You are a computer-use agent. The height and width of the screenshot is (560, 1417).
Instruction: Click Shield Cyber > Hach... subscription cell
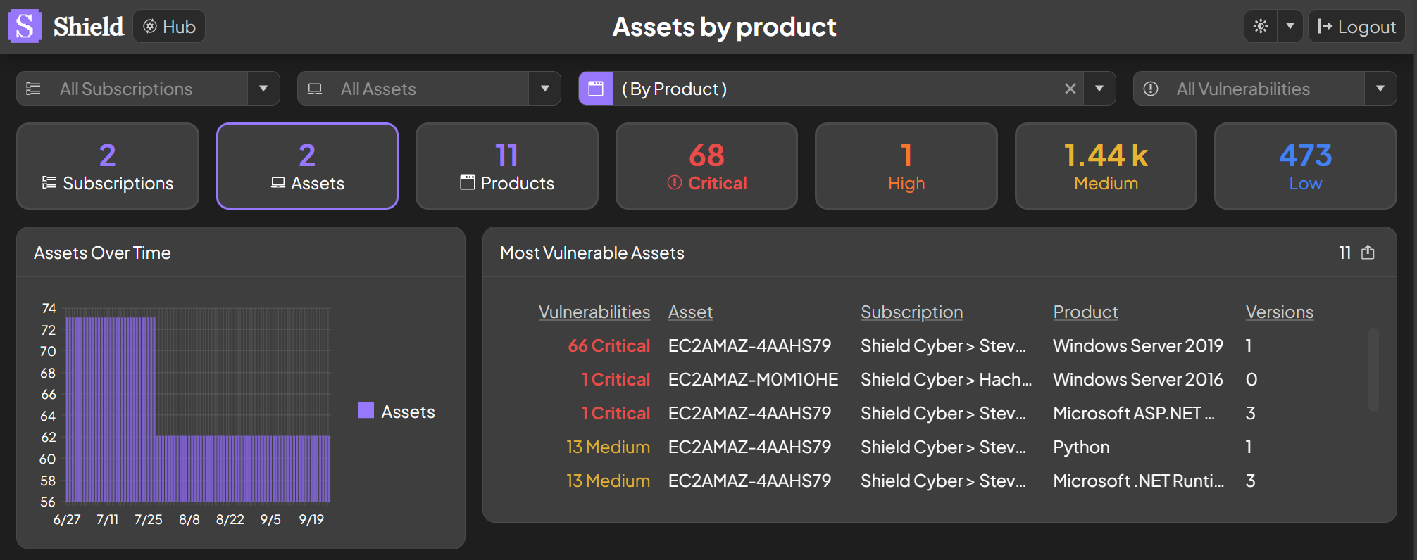pyautogui.click(x=946, y=379)
